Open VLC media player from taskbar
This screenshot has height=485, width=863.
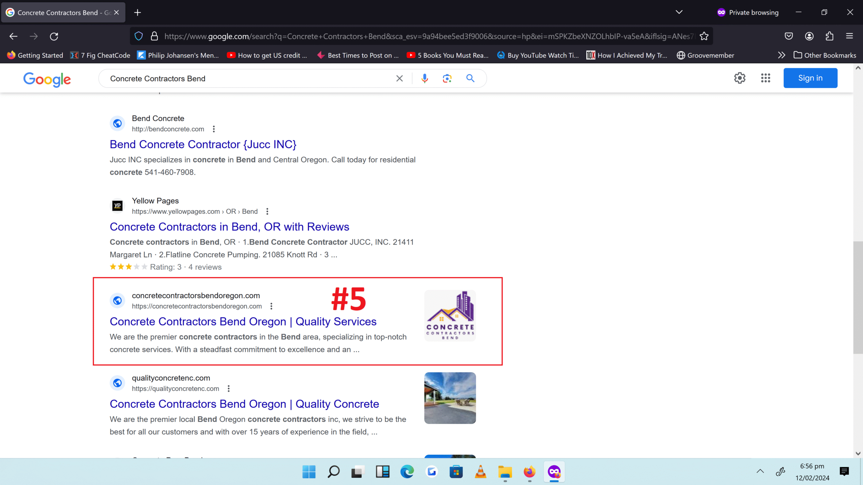tap(480, 472)
